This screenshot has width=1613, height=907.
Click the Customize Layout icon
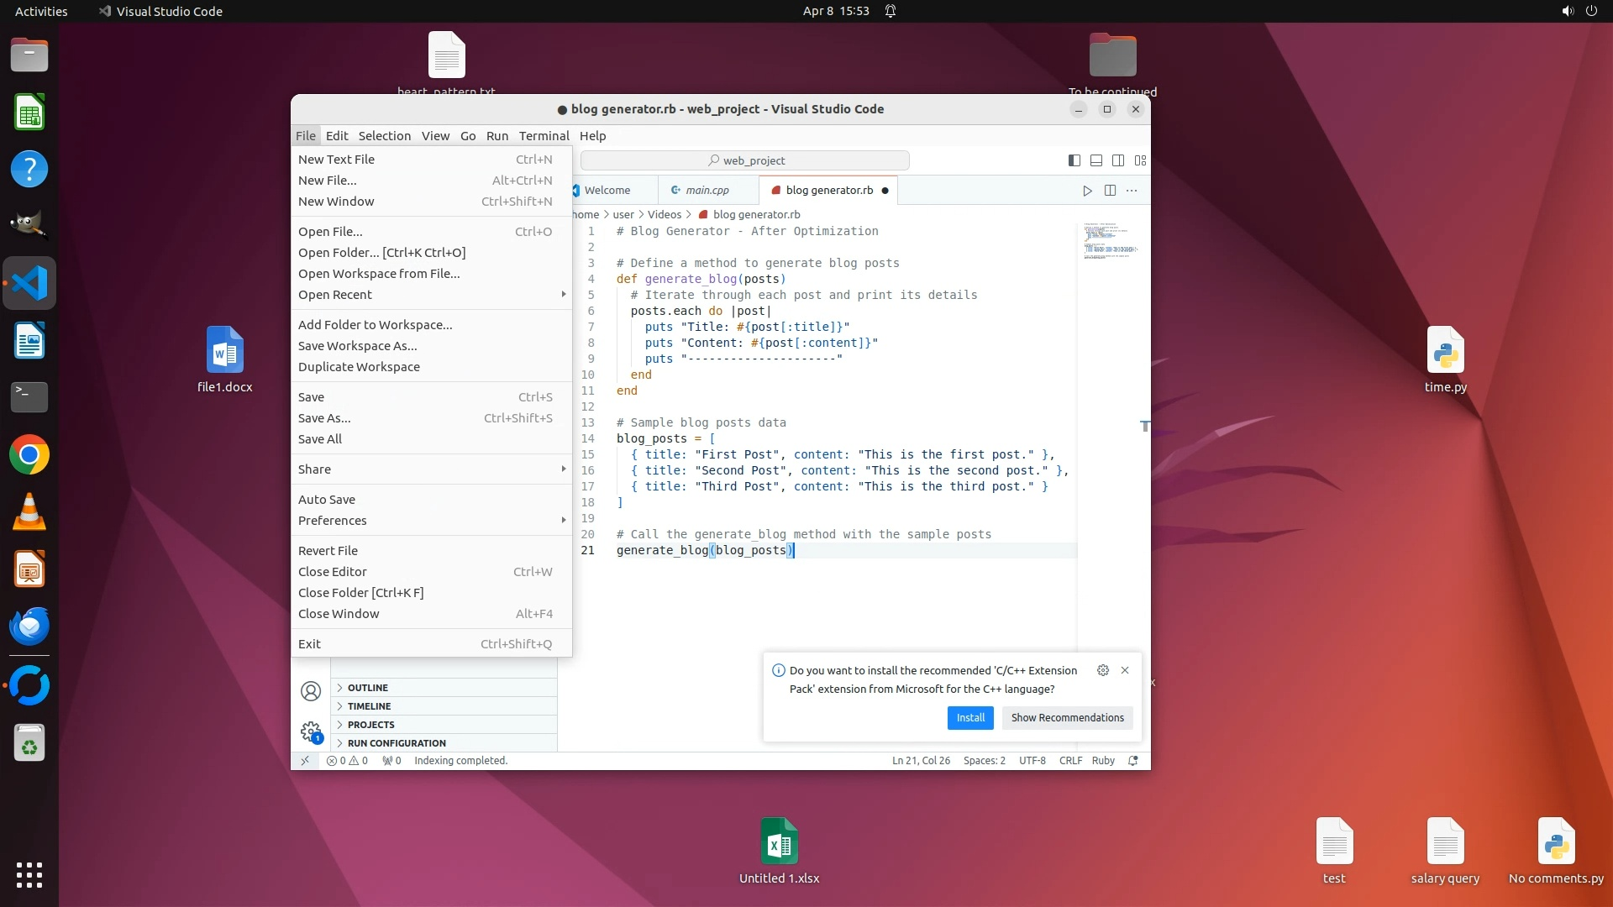[1140, 160]
